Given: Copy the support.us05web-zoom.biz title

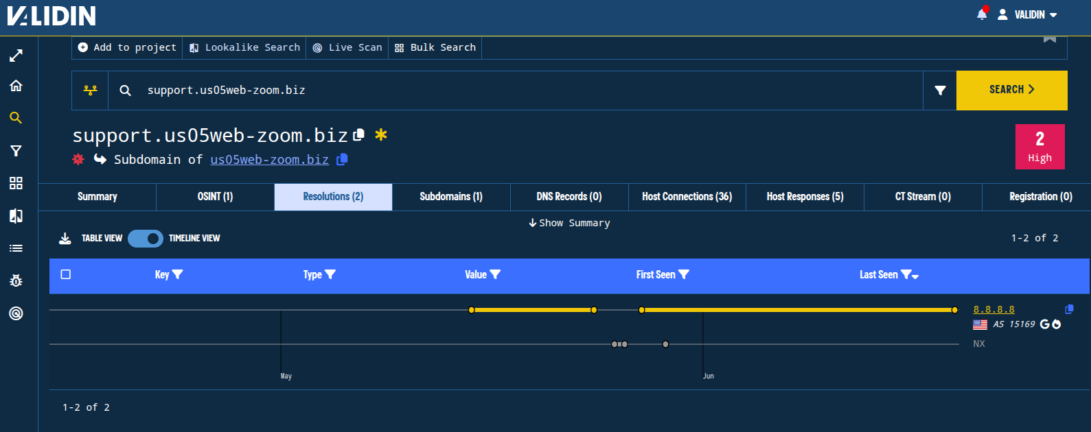Looking at the screenshot, I should click(x=358, y=135).
